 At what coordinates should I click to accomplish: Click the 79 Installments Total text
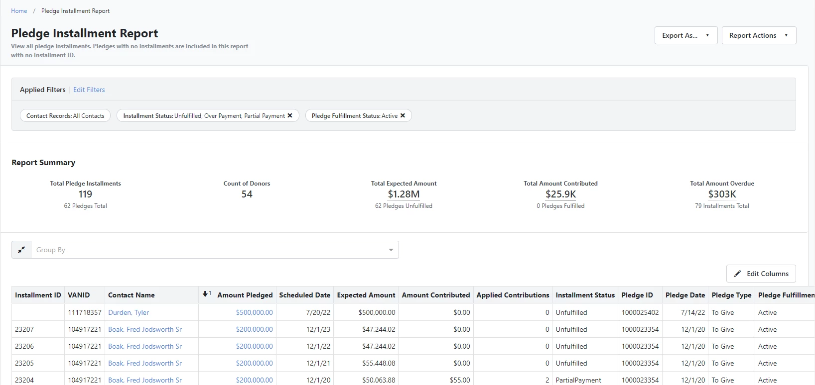click(x=722, y=206)
